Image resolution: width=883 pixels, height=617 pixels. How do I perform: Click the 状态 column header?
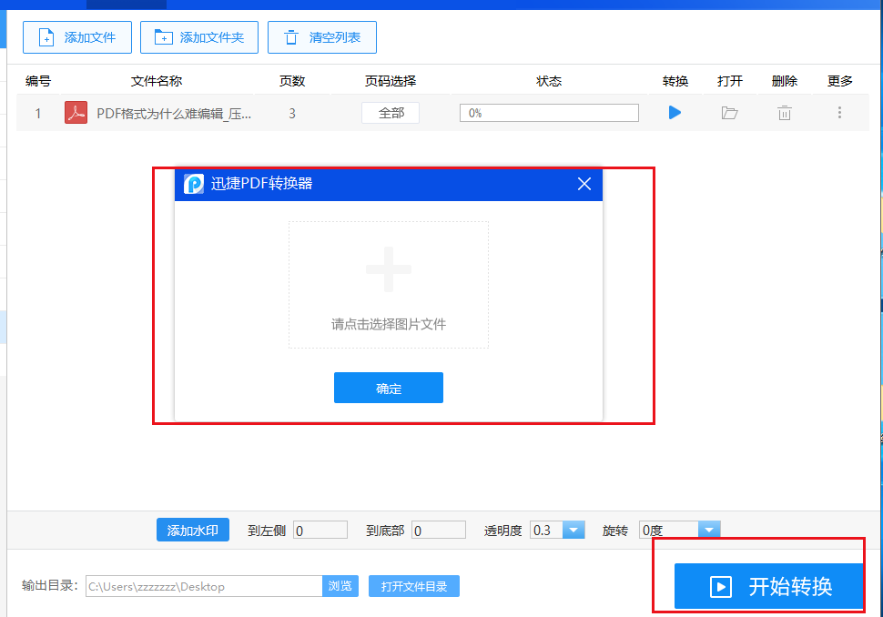[x=549, y=81]
